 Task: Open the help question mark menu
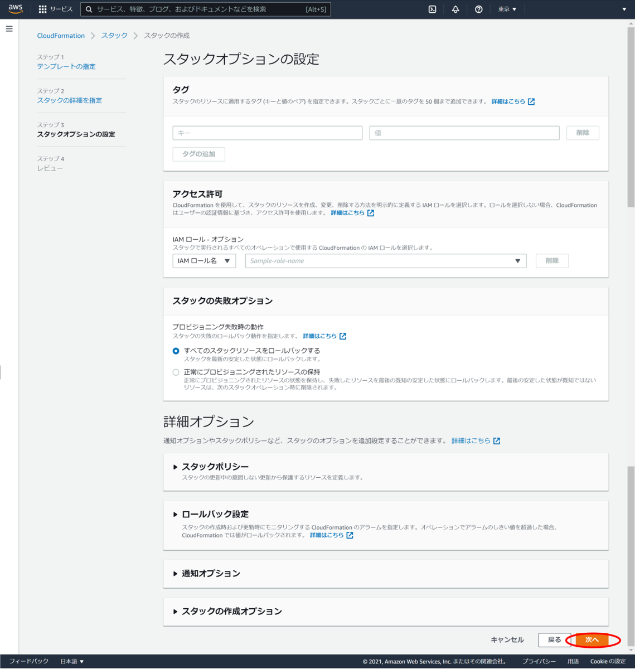click(478, 9)
